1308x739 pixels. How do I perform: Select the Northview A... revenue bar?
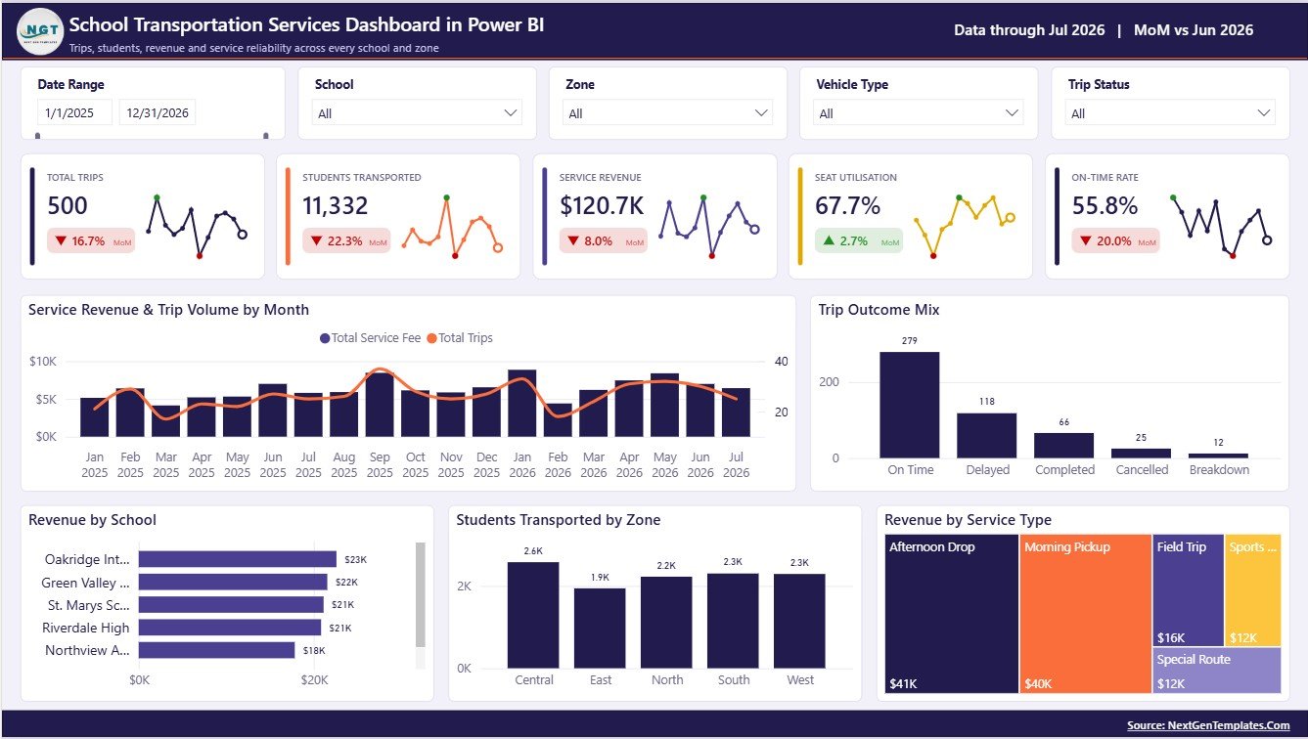216,649
